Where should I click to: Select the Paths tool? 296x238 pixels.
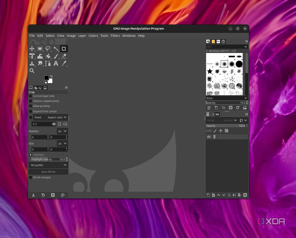[x=48, y=64]
